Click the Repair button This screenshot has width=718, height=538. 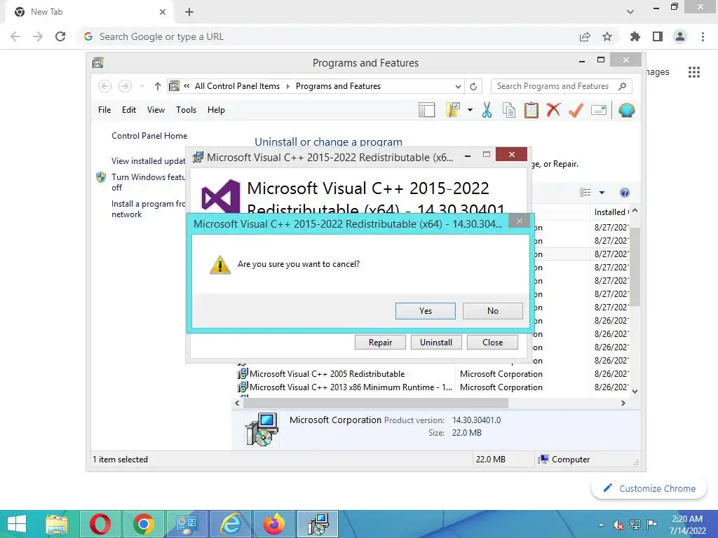(x=380, y=342)
